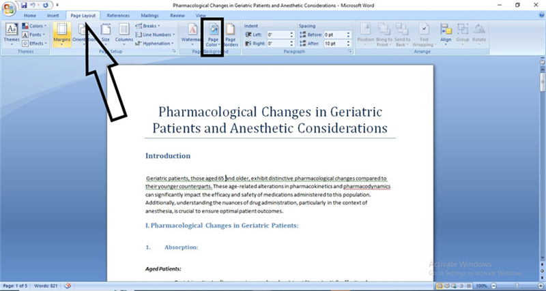Open the Watermark gallery
This screenshot has width=546, height=291.
pos(192,35)
